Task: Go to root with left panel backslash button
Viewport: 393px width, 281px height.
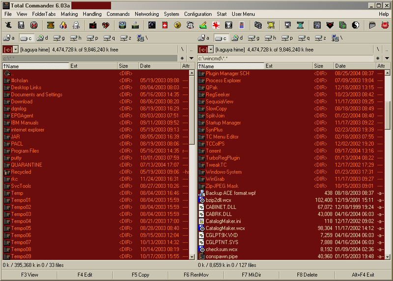Action: (182, 50)
